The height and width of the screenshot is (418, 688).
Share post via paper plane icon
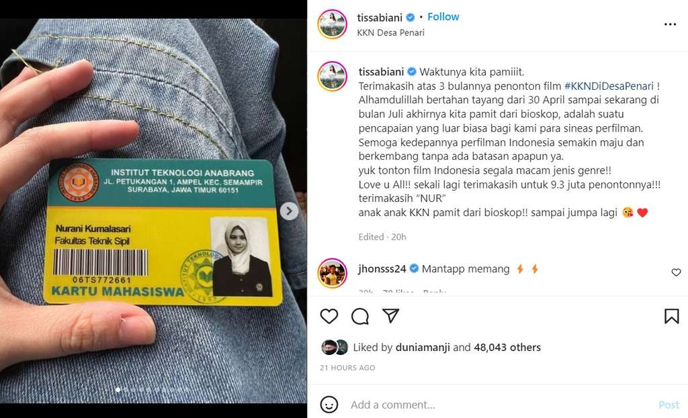(390, 316)
